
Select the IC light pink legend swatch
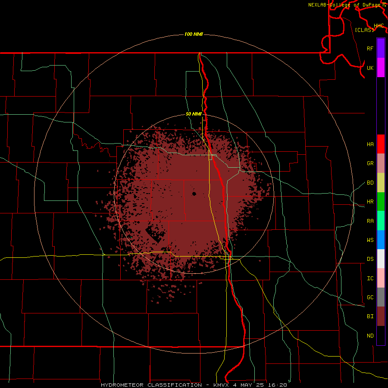point(381,278)
